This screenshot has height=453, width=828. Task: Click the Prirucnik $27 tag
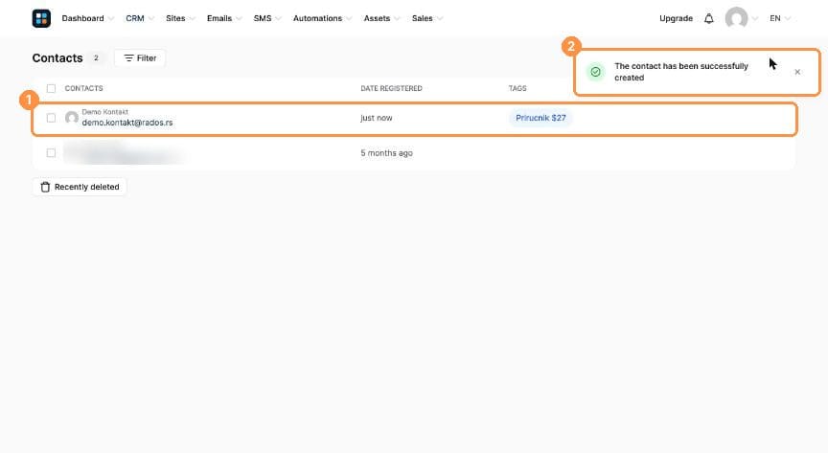540,118
